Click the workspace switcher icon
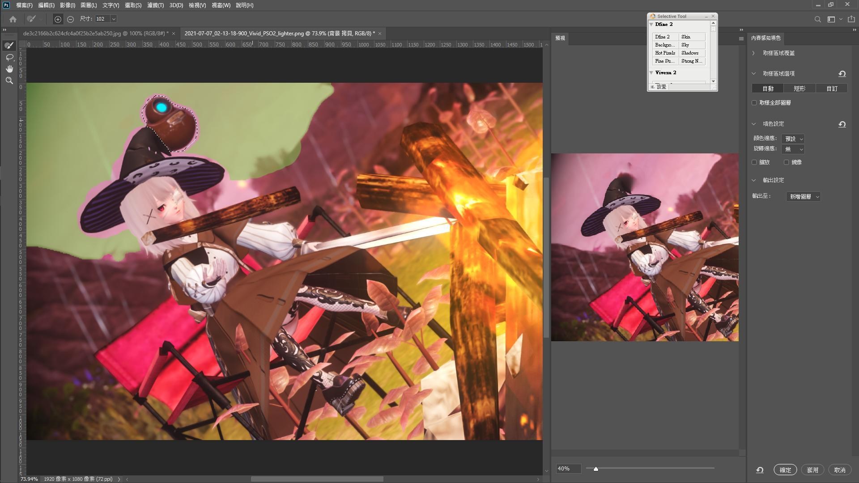Screen dimensions: 859x483 tap(831, 19)
